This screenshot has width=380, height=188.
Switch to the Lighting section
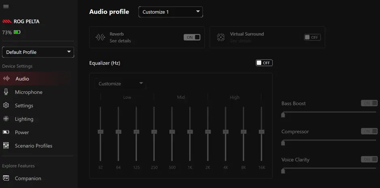(39, 119)
